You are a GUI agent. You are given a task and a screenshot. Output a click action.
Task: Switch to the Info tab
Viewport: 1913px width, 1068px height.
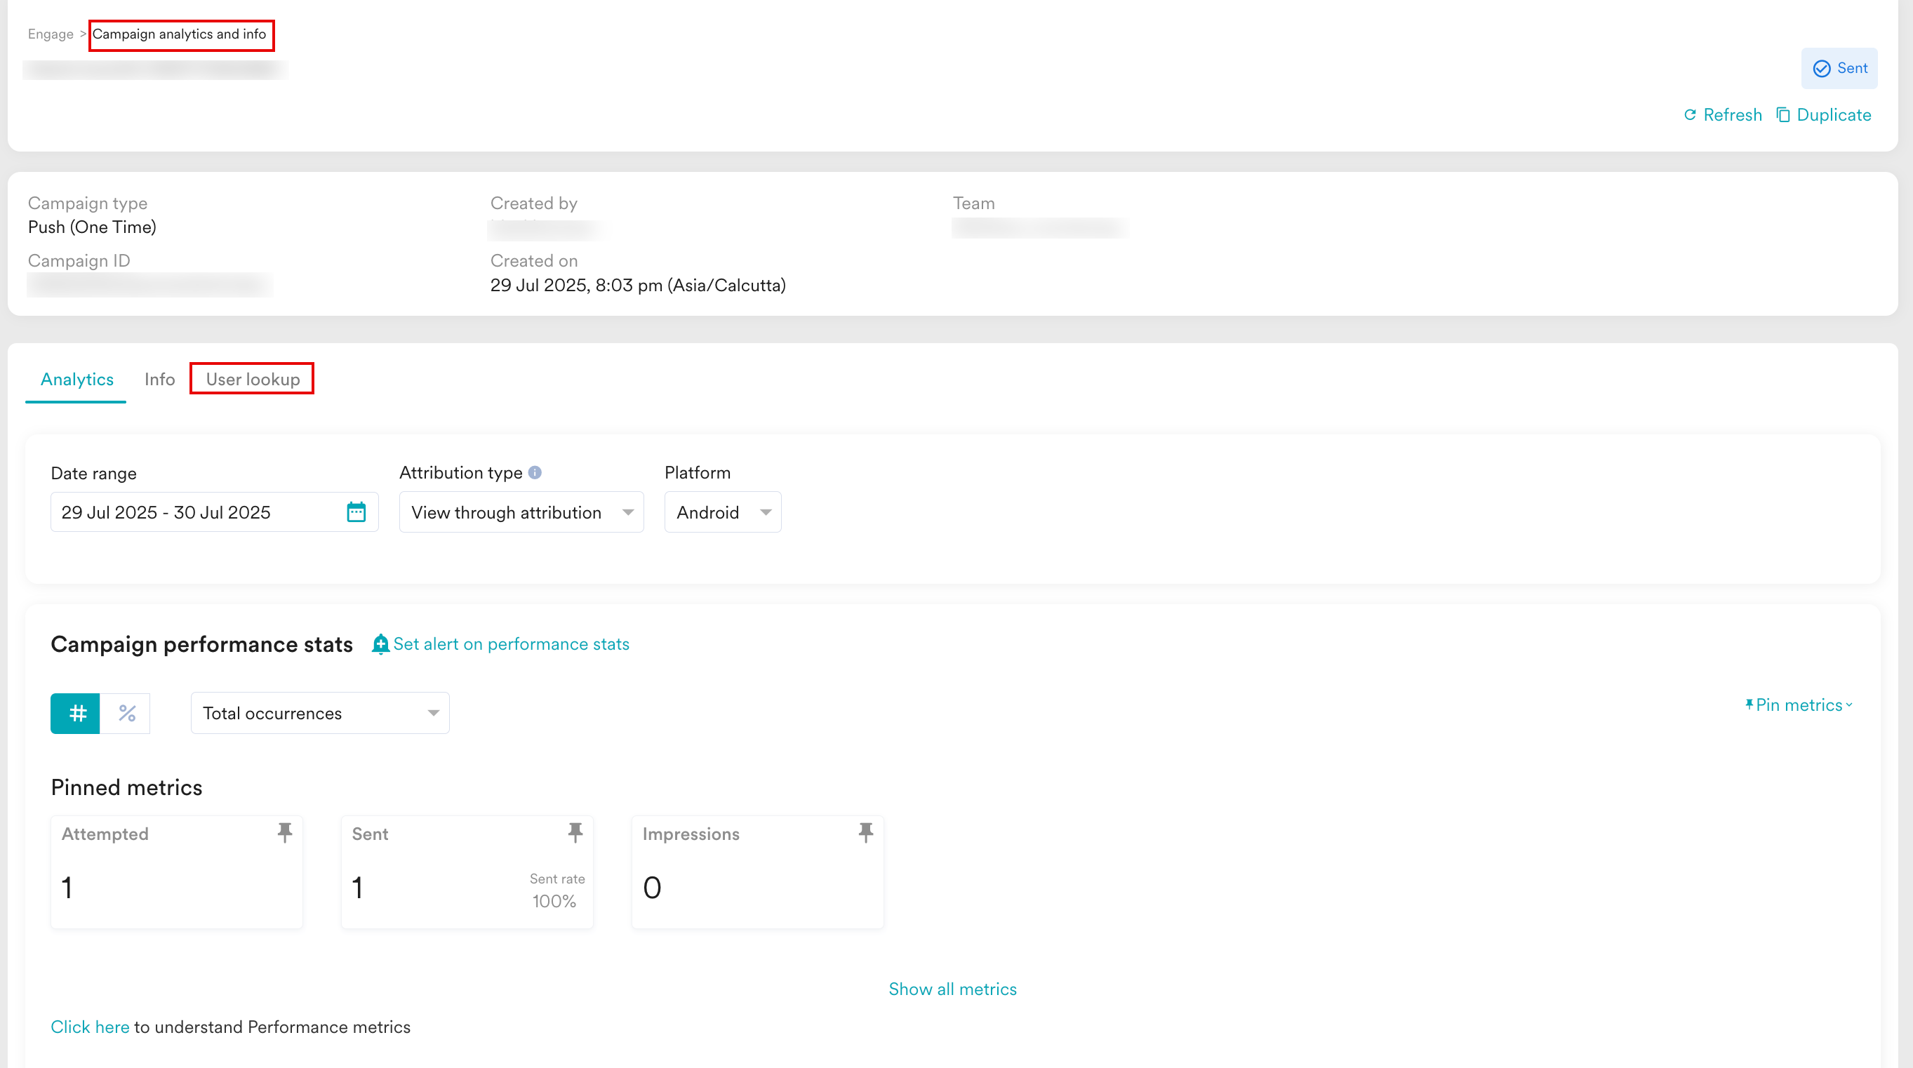159,380
